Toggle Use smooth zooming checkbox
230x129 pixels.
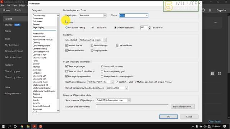[102, 66]
